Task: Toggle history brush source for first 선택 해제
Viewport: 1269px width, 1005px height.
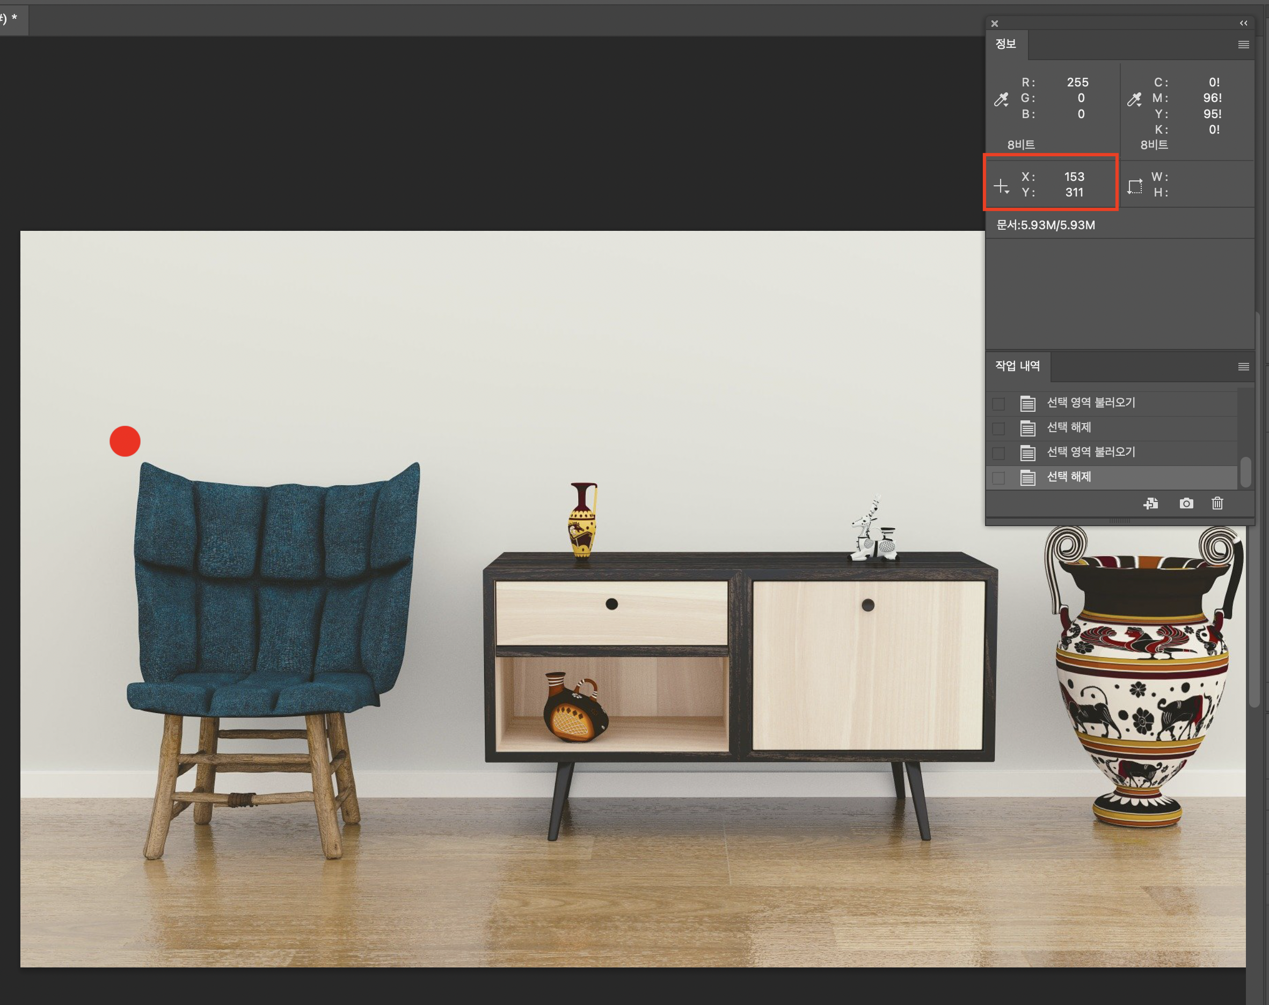Action: coord(998,428)
